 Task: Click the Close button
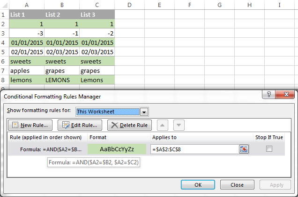click(237, 185)
